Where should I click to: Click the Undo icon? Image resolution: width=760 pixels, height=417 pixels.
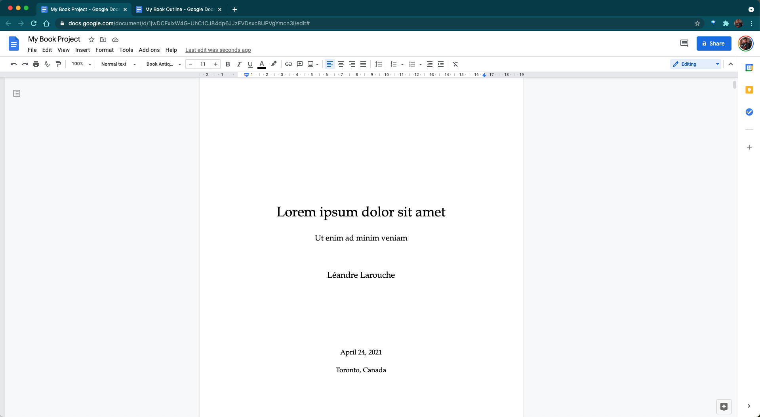coord(13,64)
